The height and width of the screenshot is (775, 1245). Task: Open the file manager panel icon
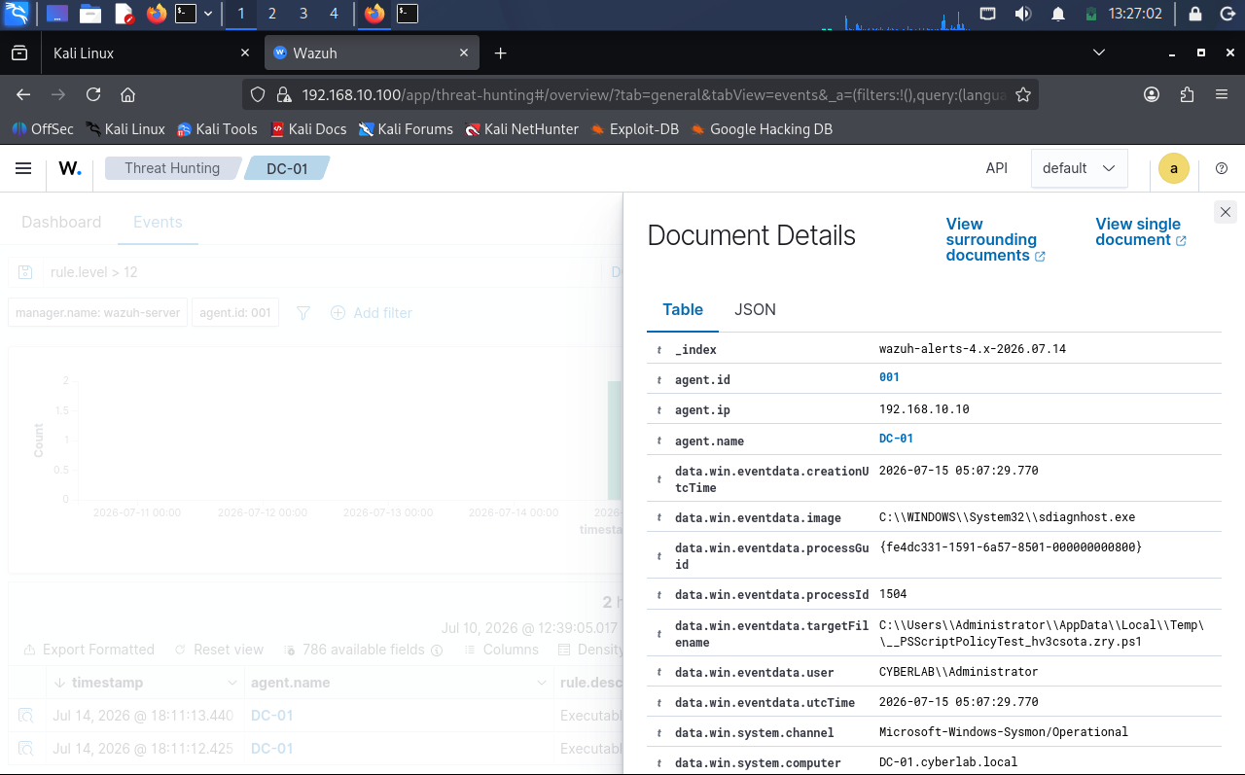click(90, 14)
